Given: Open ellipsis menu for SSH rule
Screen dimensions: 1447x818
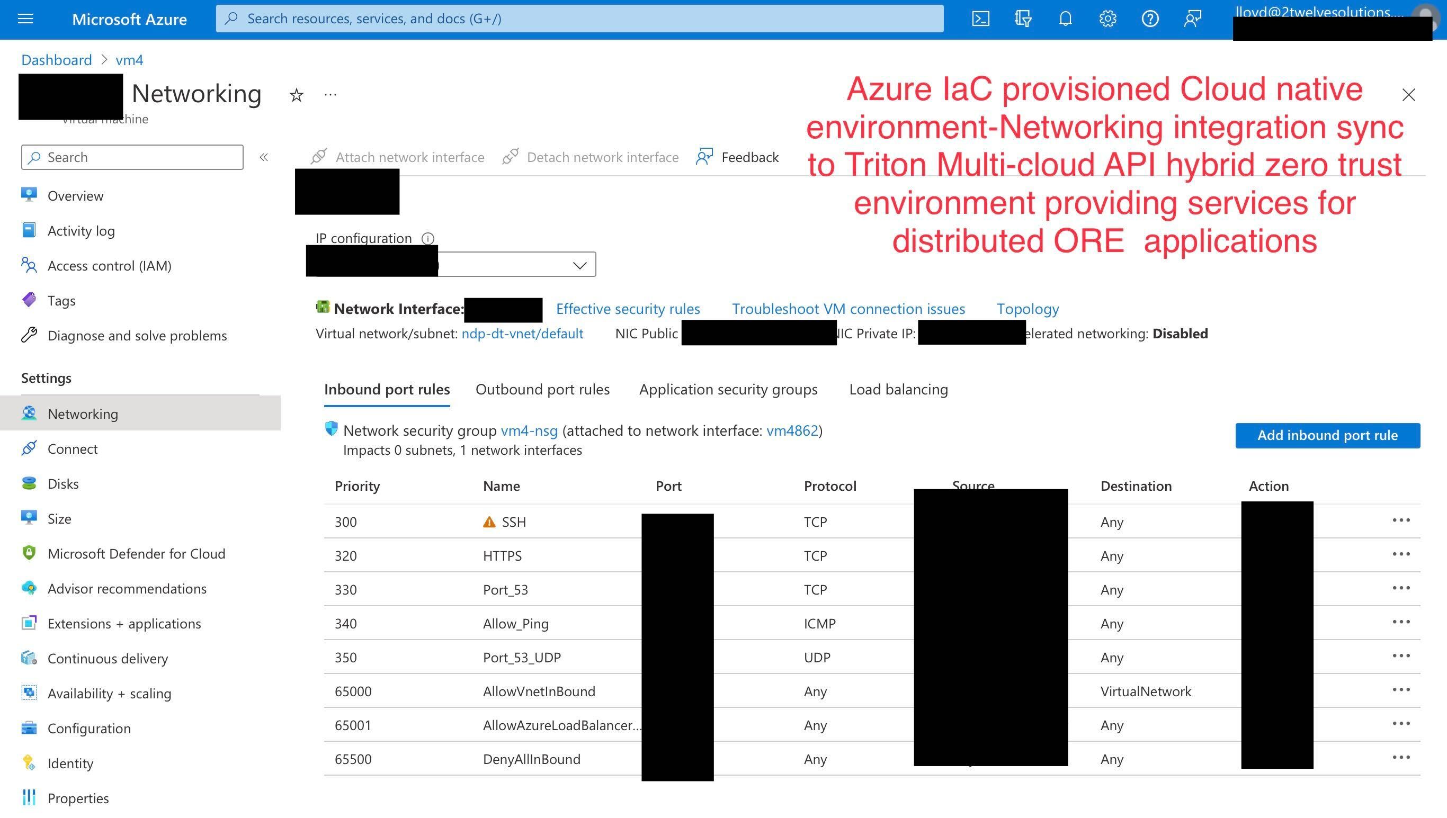Looking at the screenshot, I should pos(1401,520).
